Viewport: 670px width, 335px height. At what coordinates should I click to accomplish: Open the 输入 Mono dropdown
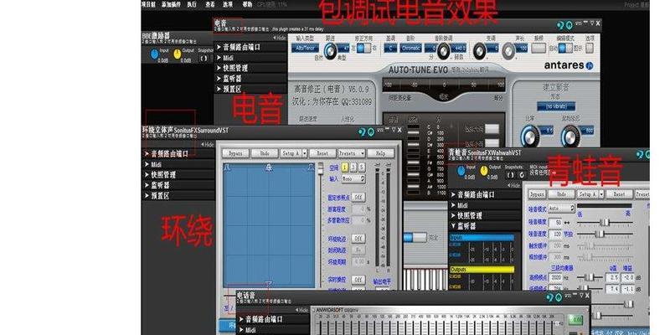click(353, 178)
